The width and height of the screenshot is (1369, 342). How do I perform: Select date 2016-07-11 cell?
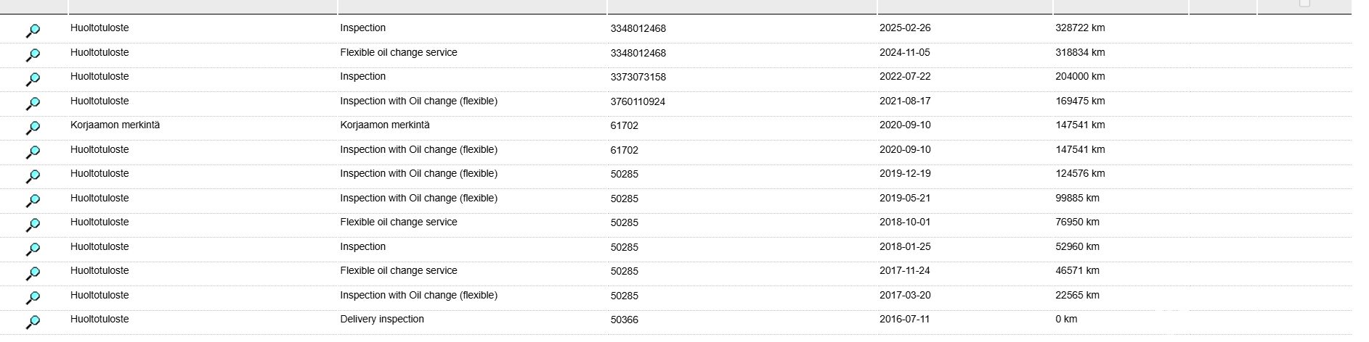(x=904, y=319)
